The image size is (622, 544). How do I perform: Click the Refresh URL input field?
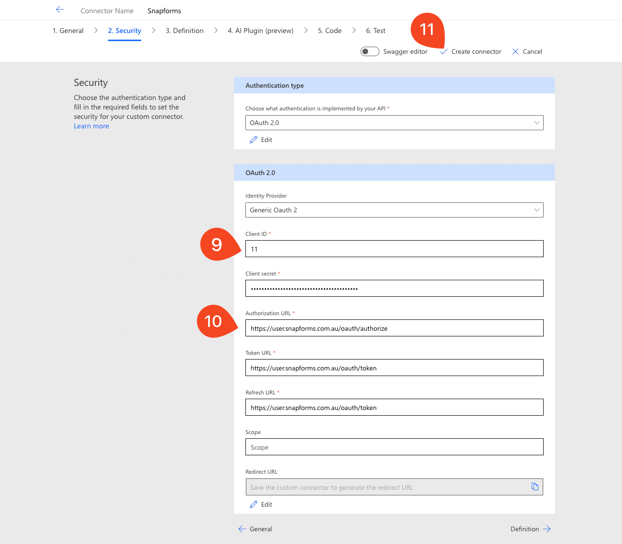pyautogui.click(x=395, y=407)
